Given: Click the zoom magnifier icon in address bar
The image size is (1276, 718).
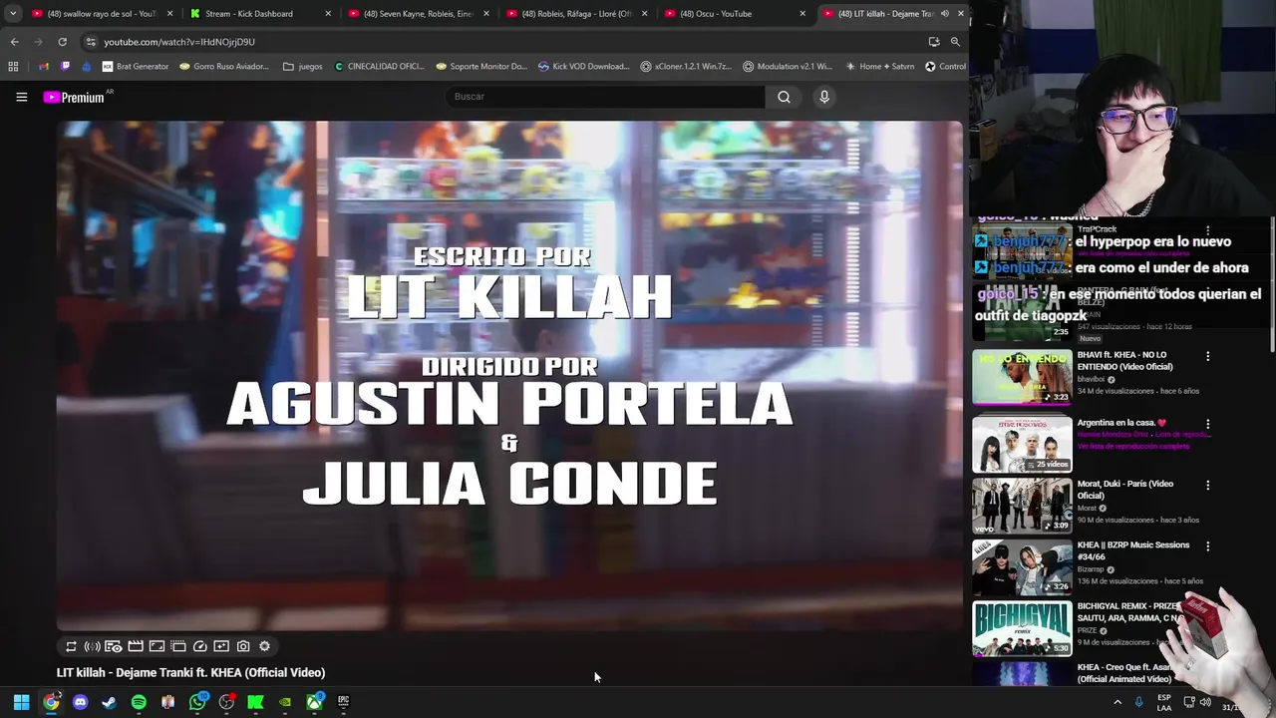Looking at the screenshot, I should tap(955, 42).
